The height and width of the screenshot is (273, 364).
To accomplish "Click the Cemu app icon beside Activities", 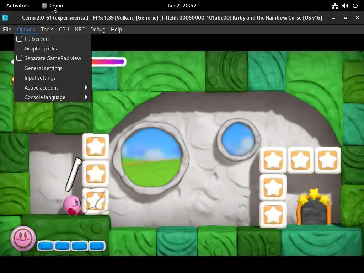I will point(44,6).
